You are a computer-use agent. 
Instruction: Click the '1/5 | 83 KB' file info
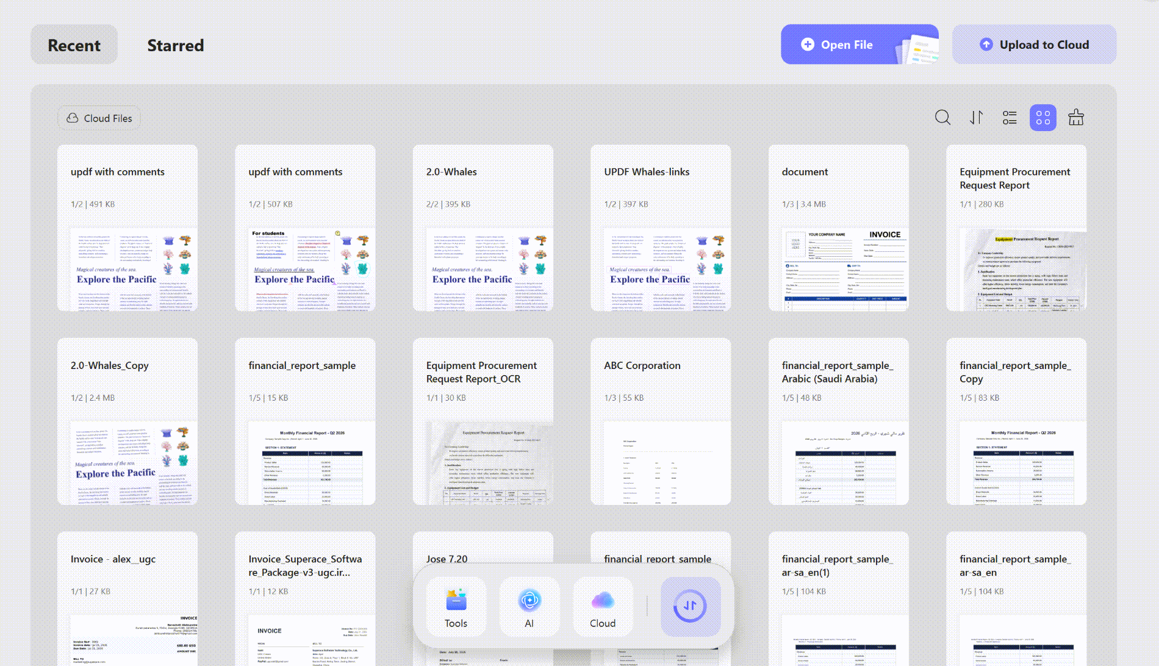pos(980,398)
